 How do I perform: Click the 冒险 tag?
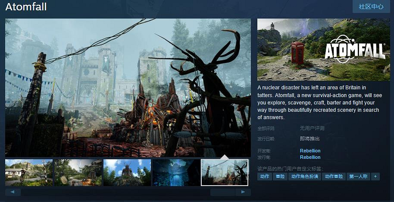pyautogui.click(x=280, y=177)
